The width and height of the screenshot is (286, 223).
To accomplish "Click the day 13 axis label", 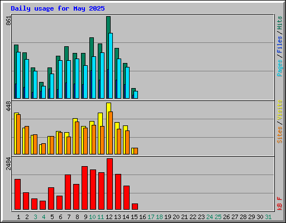I will click(x=117, y=217).
